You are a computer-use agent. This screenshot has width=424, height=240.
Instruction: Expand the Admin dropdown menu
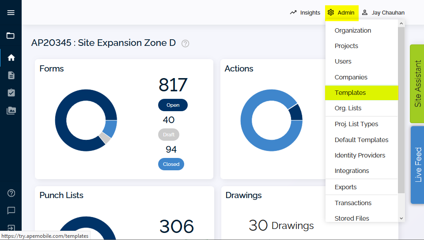coord(341,13)
